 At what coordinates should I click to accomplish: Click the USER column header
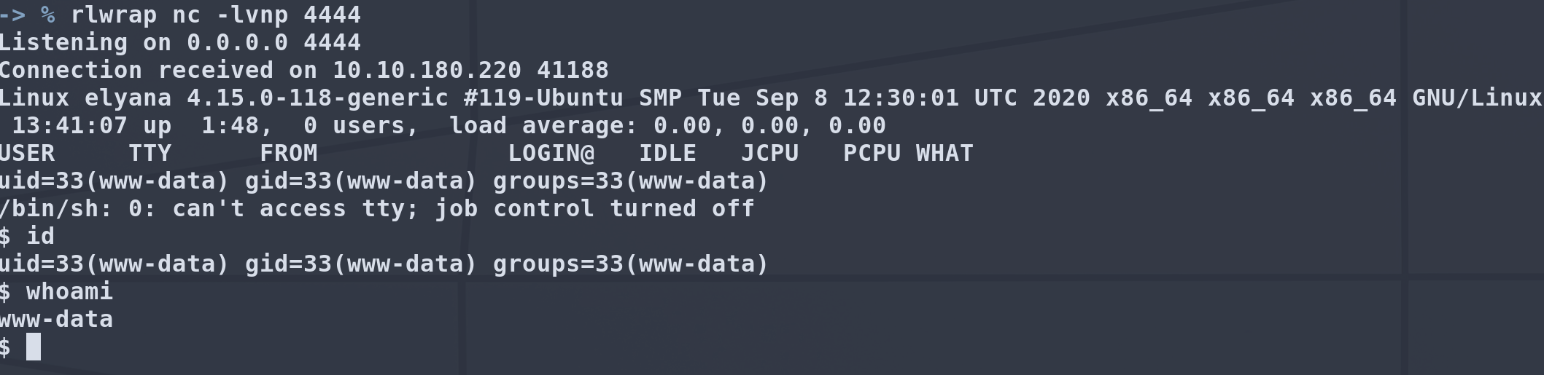coord(27,153)
